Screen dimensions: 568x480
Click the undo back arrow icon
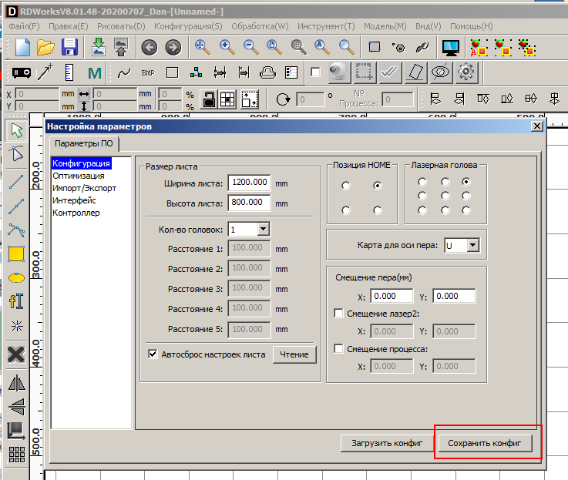point(149,47)
